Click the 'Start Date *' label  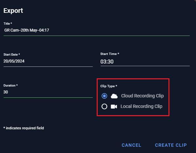coord(11,55)
